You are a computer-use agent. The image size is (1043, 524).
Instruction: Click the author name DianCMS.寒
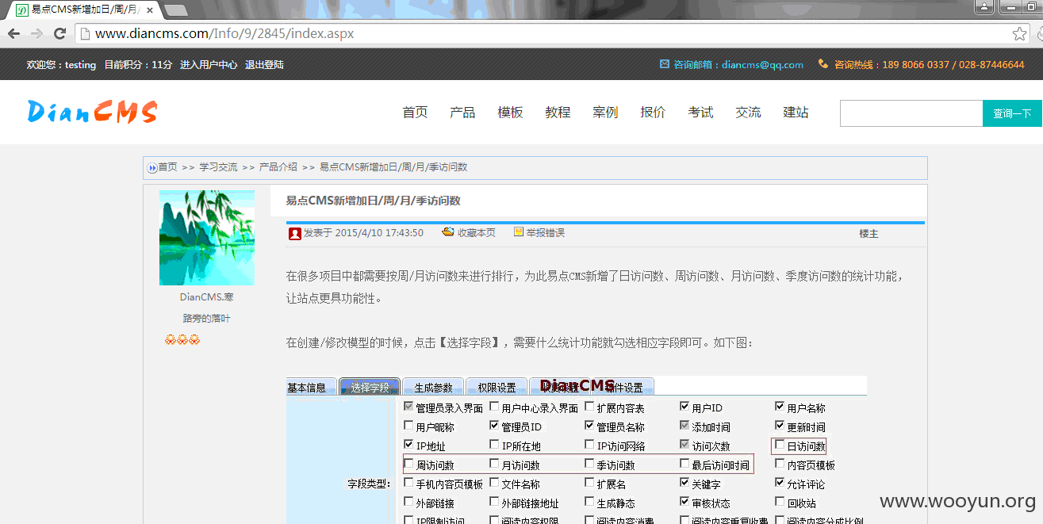coord(206,297)
